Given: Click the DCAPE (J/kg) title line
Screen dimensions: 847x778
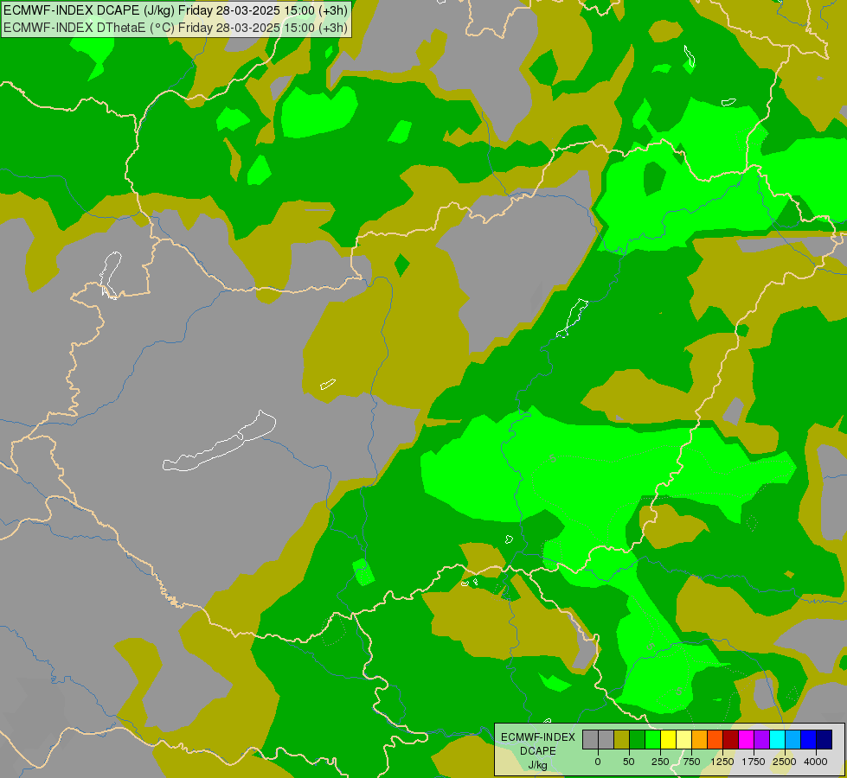Looking at the screenshot, I should pyautogui.click(x=176, y=10).
